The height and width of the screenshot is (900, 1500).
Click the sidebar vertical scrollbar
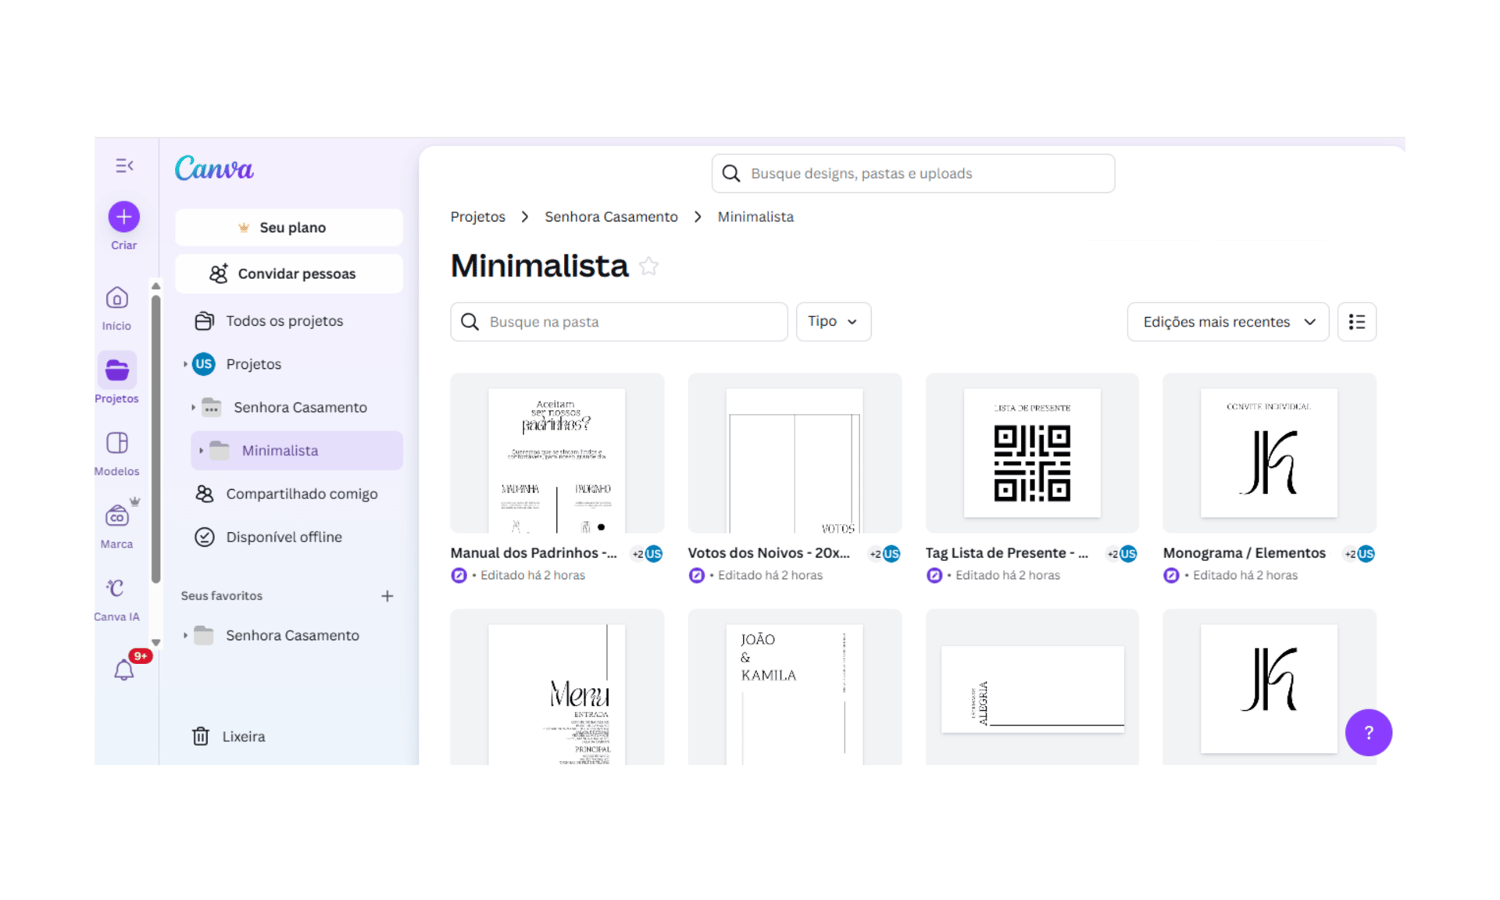point(155,437)
